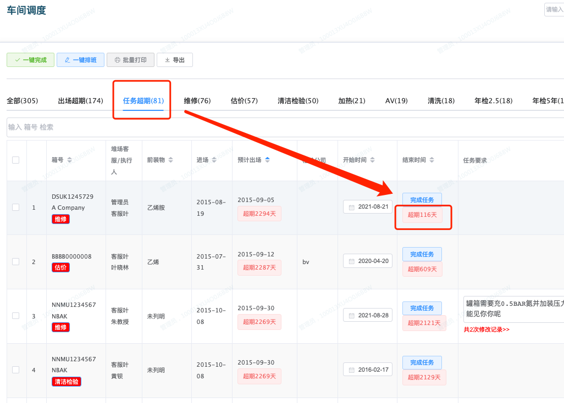Image resolution: width=564 pixels, height=403 pixels.
Task: Click the 清洁检验 tag in row 4
Action: pos(67,382)
